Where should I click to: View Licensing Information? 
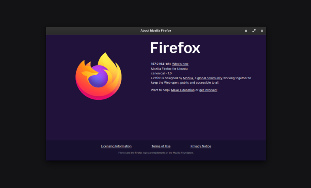click(116, 146)
